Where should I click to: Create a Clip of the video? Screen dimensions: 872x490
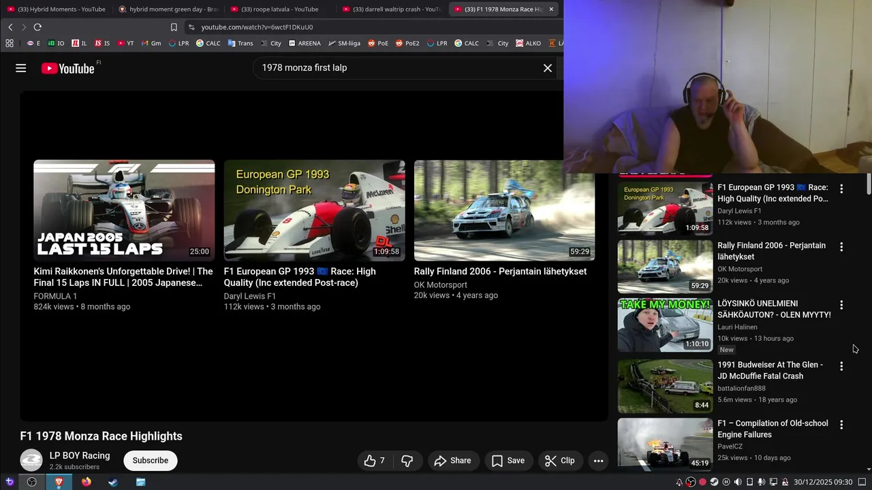click(x=560, y=461)
